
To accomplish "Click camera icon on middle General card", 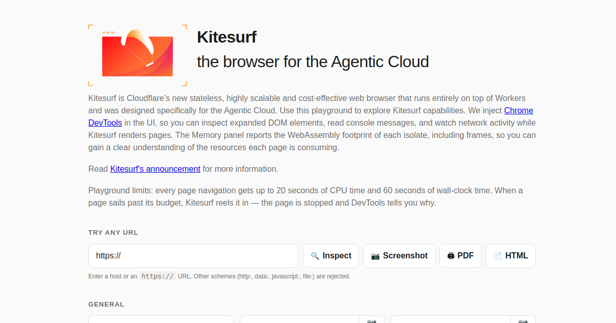I will [371, 321].
